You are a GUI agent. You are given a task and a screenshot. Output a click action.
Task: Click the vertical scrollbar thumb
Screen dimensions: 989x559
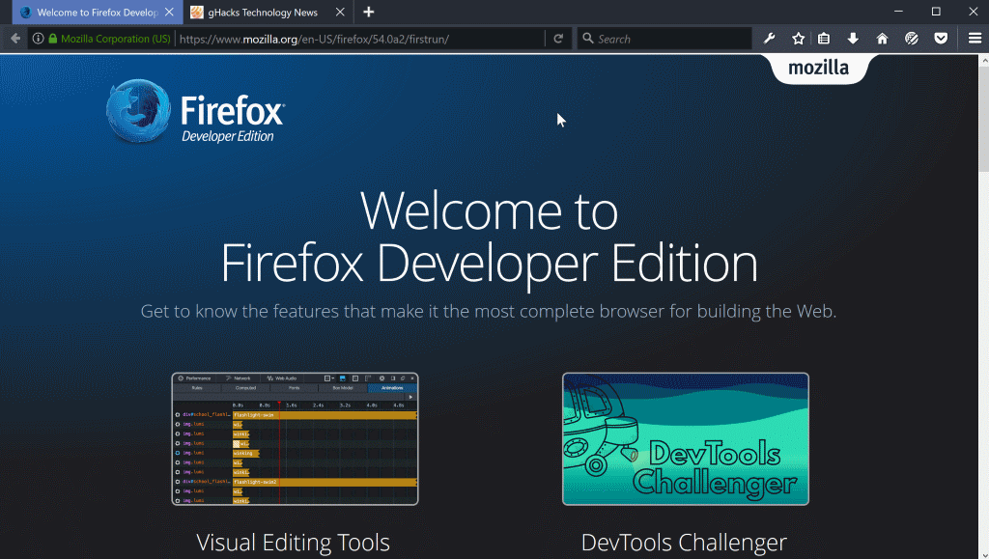[983, 119]
